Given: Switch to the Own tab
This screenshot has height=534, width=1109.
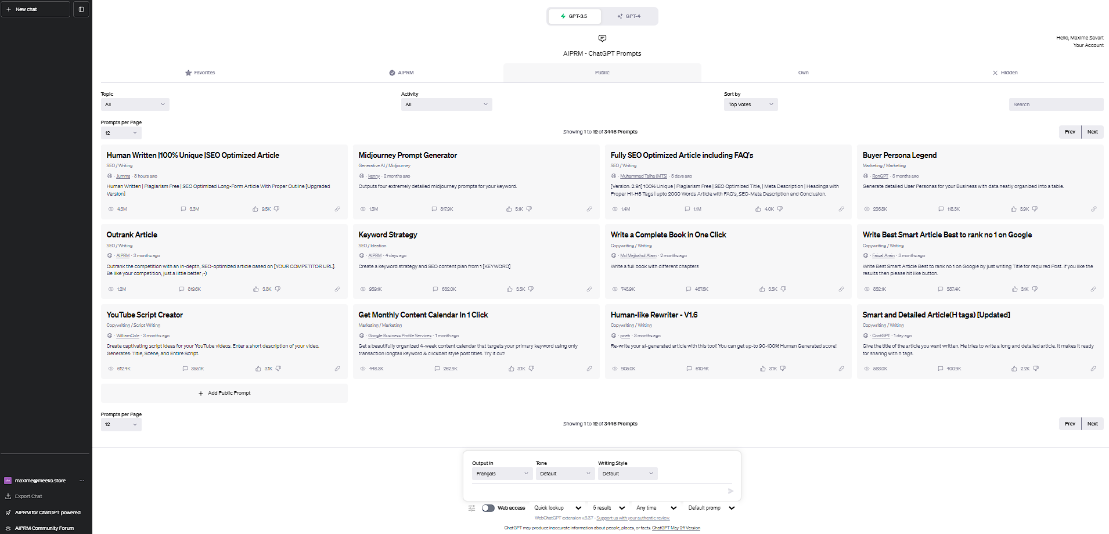Looking at the screenshot, I should tap(804, 73).
